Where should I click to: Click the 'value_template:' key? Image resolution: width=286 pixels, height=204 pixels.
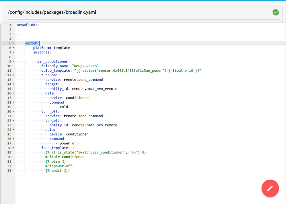pos(57,70)
